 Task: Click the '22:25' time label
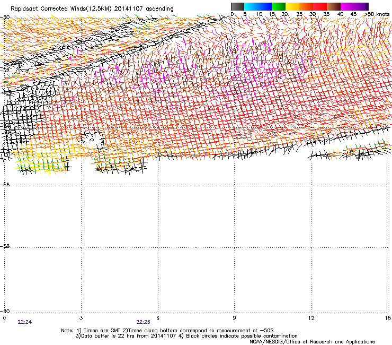point(143,322)
